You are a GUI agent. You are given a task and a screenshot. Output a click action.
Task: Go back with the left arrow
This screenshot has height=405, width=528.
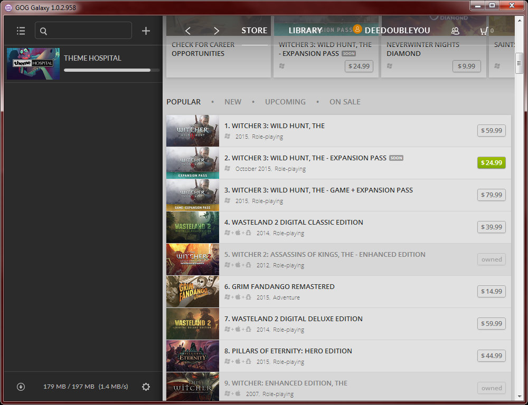[188, 31]
